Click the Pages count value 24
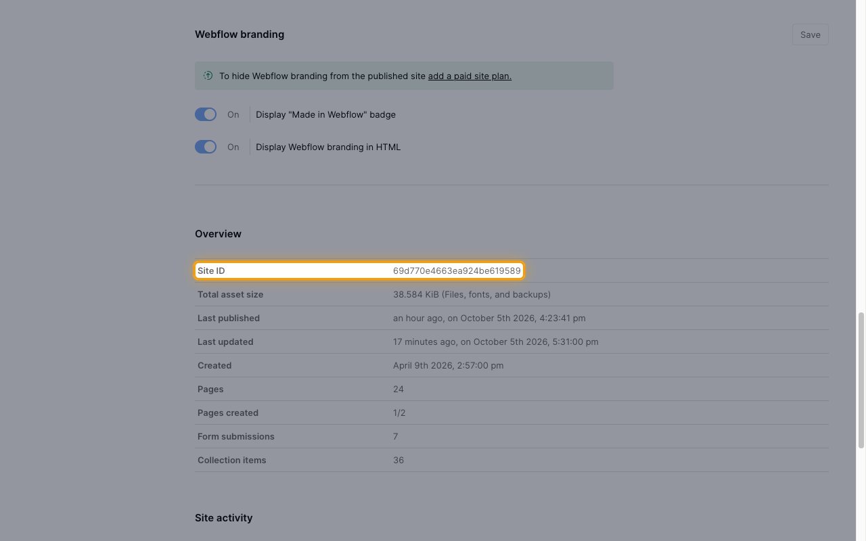Screen dimensions: 866x541 [398, 389]
